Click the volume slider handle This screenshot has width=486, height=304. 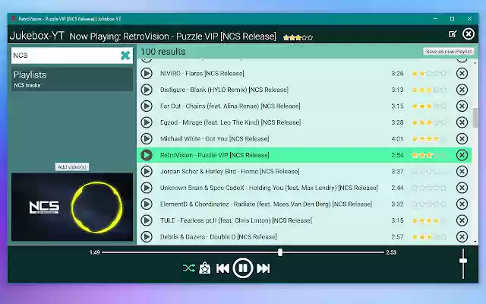pyautogui.click(x=463, y=261)
